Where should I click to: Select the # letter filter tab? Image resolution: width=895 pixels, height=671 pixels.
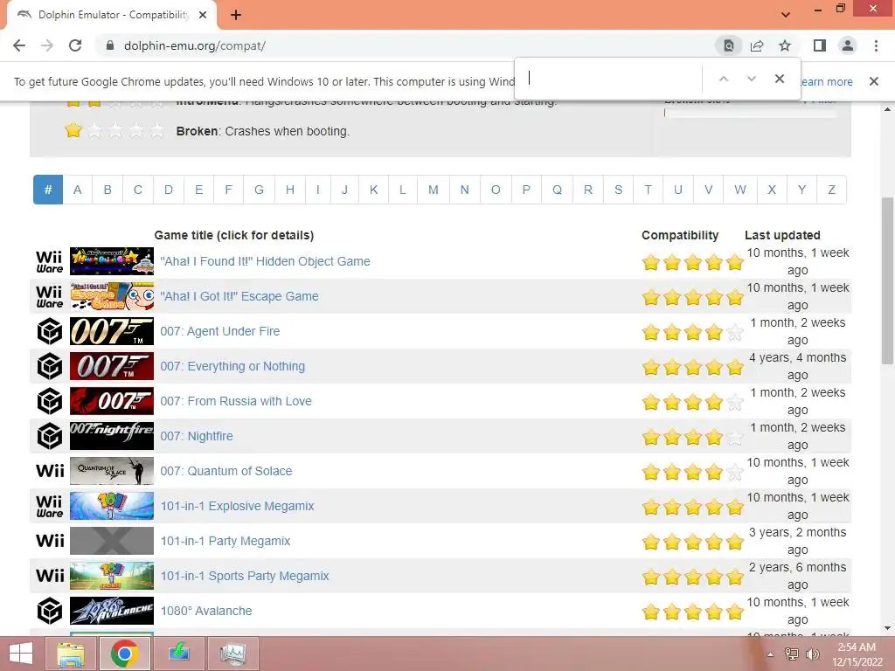tap(48, 190)
